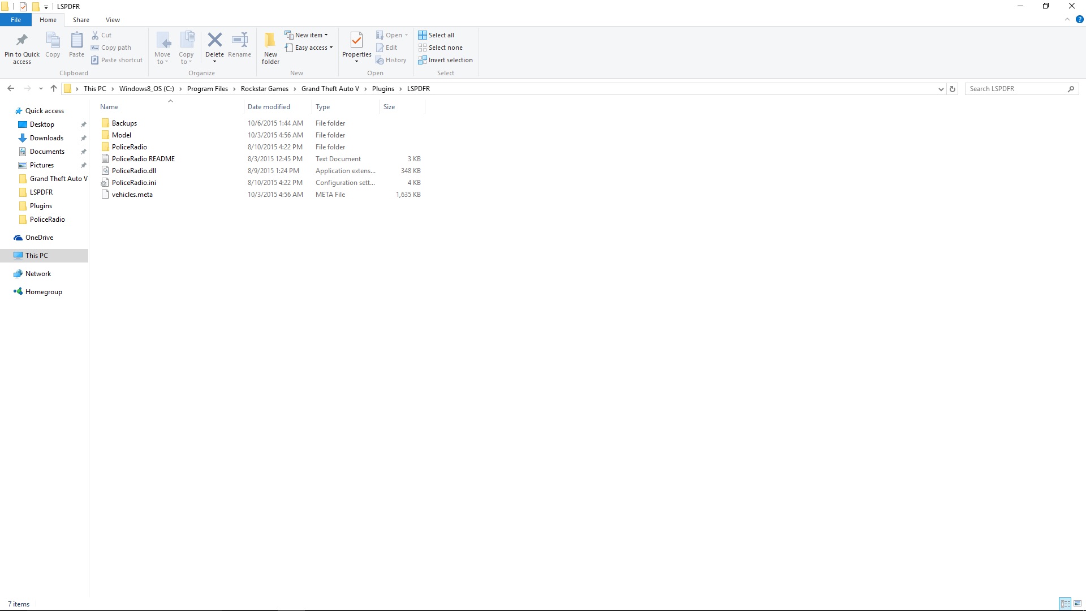Open the Help question mark icon
This screenshot has width=1086, height=611.
click(x=1079, y=19)
